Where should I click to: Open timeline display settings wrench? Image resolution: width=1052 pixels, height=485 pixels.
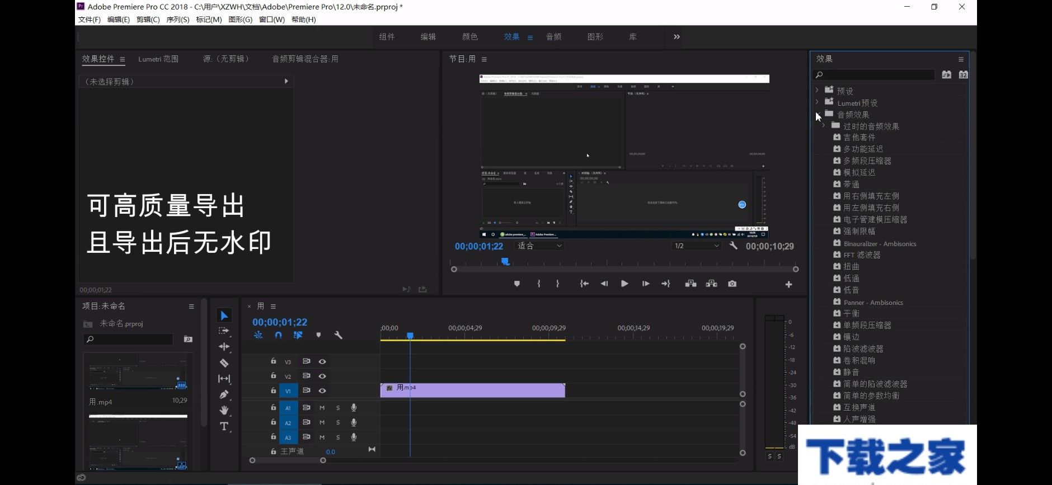(338, 335)
